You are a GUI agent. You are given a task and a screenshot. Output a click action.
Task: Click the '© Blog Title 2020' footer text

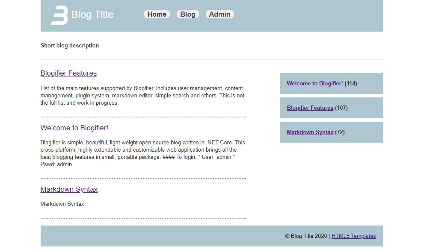306,236
